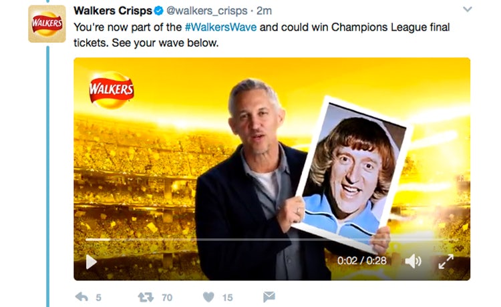Open the tweet options chevron menu

coord(468,9)
